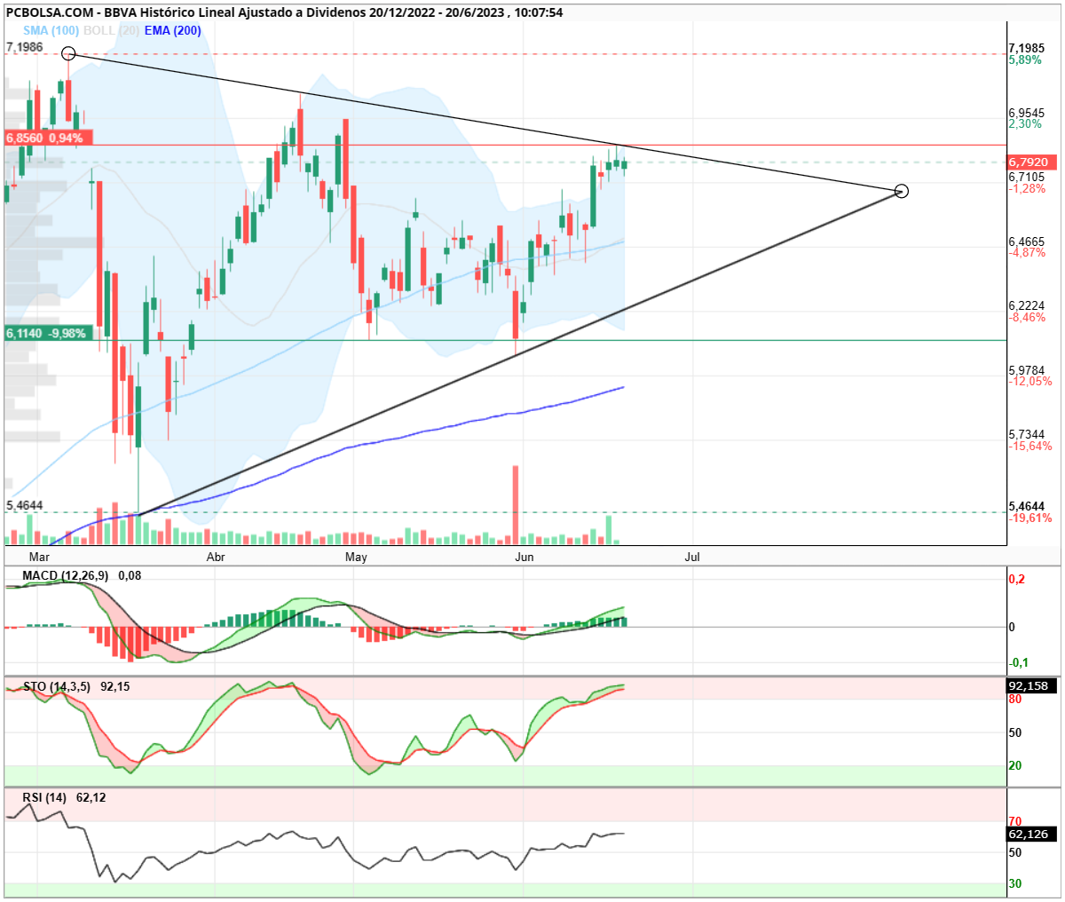This screenshot has width=1065, height=902.
Task: Click the -15,64% label on the price axis
Action: tap(1030, 447)
